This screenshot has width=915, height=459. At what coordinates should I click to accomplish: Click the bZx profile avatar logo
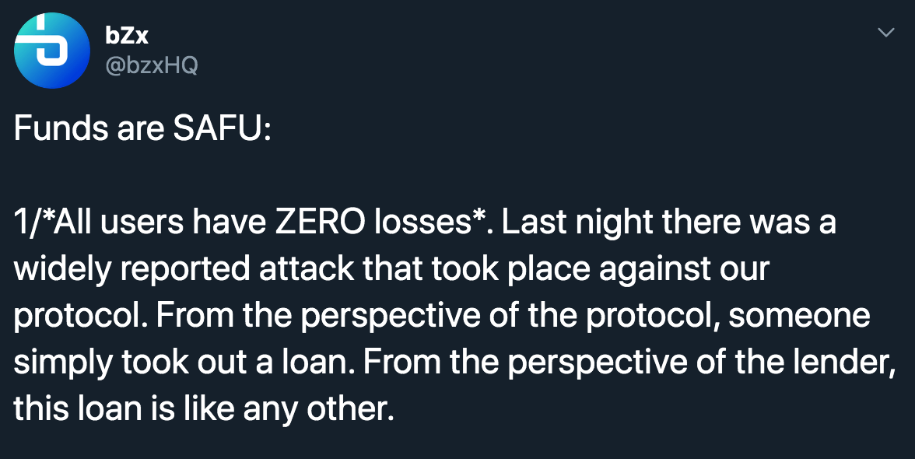53,50
